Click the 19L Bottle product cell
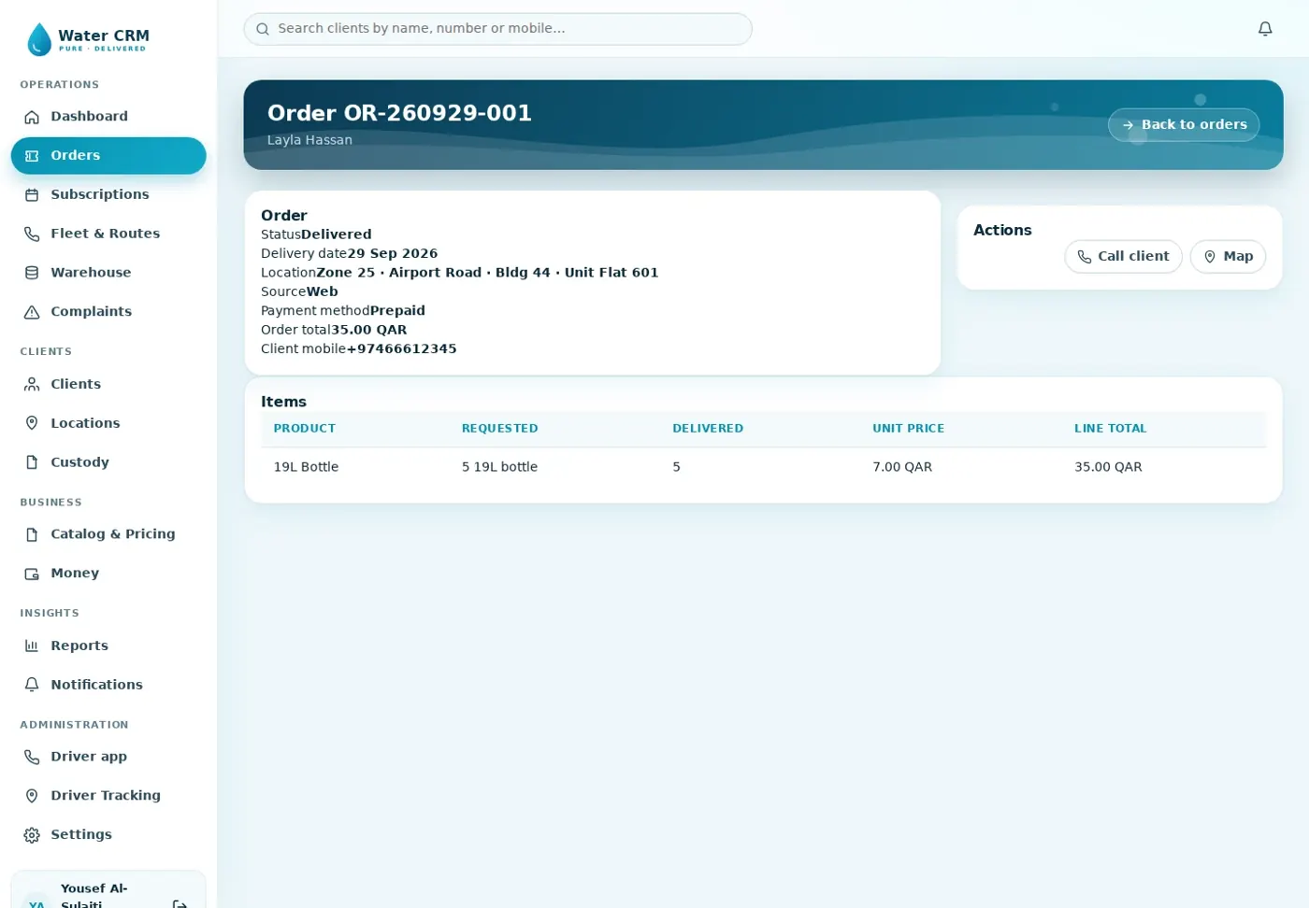This screenshot has width=1309, height=908. click(x=306, y=467)
